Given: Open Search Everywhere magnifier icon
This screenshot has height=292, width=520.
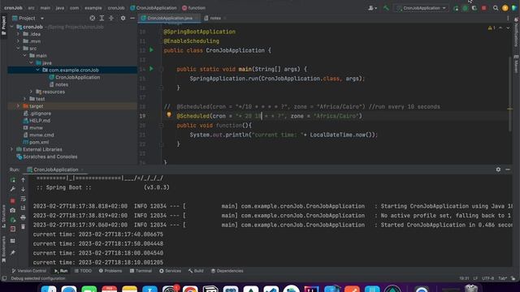Looking at the screenshot, I should pos(496,8).
